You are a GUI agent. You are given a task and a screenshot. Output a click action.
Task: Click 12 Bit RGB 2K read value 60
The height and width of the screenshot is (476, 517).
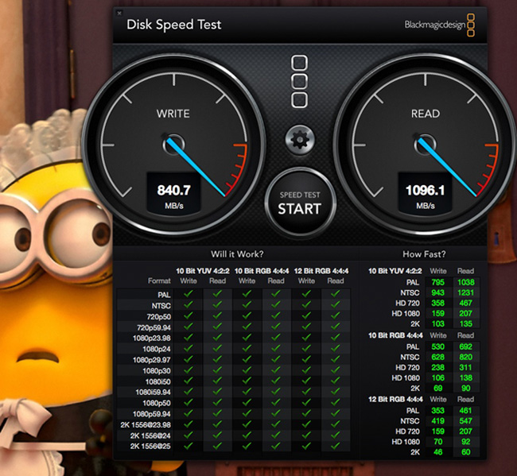465,452
